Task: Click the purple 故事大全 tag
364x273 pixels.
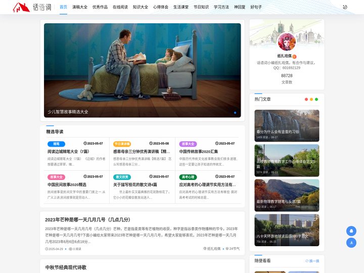Action: click(x=188, y=144)
